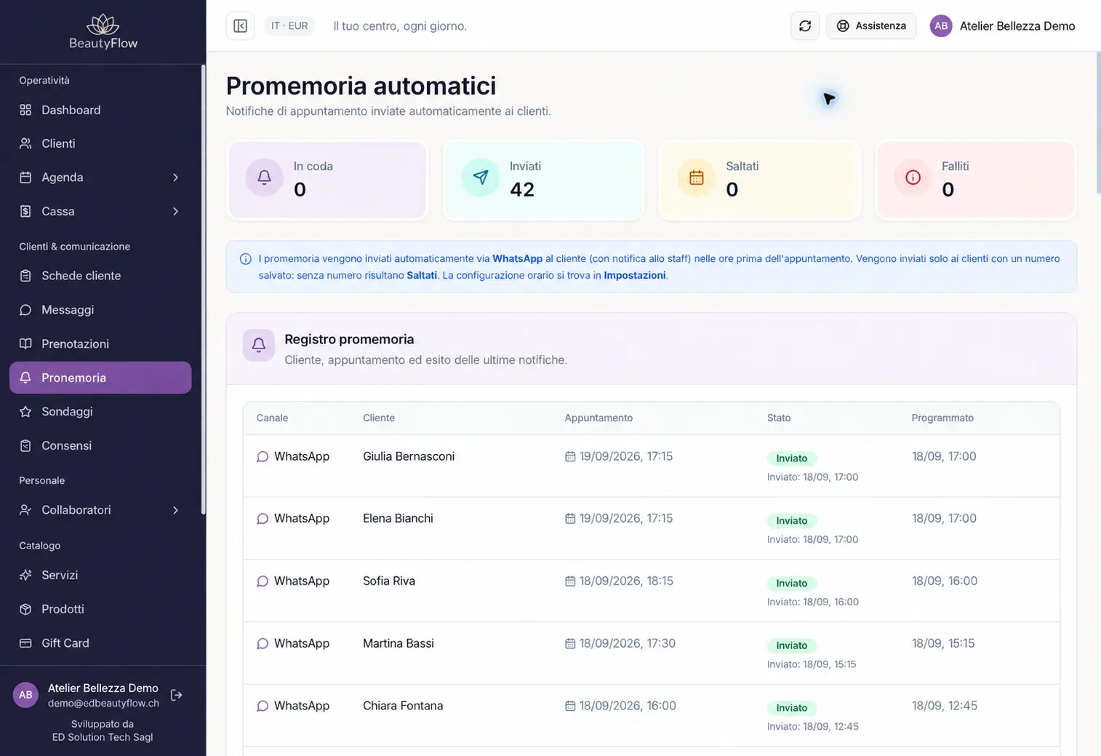
Task: Click the bell icon beside Registro promemoria
Action: (259, 345)
